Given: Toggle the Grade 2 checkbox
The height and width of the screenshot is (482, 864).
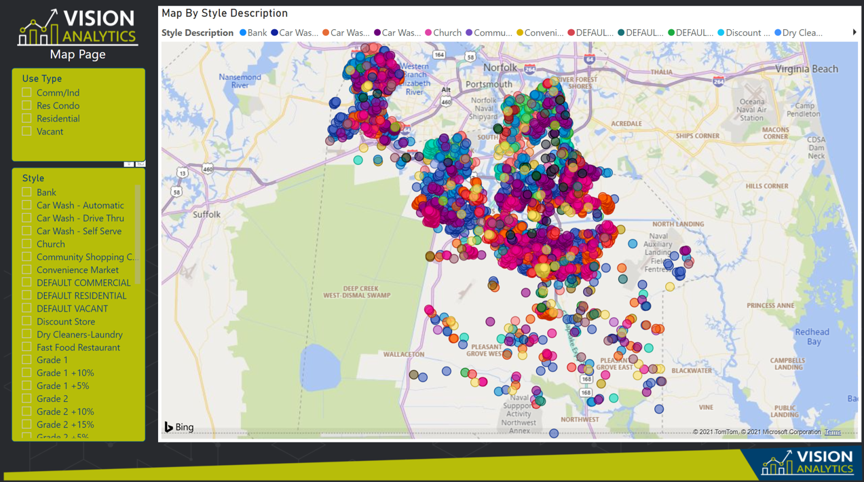Looking at the screenshot, I should click(x=26, y=398).
